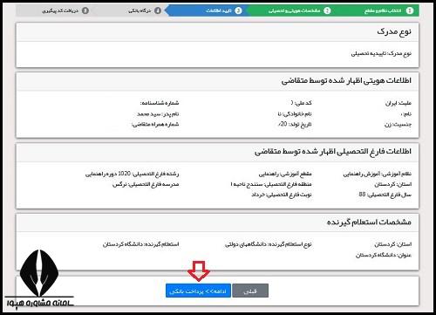Click header 'اطلاعات فارغ التحصیلی اظهار شده توسط متقاضی'

pyautogui.click(x=333, y=151)
